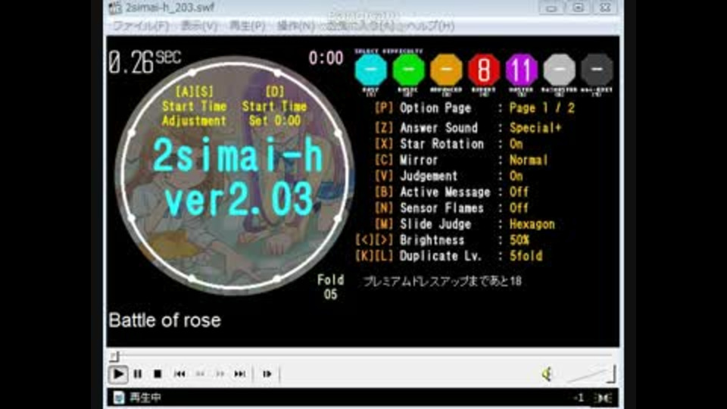Click the Page 1 / 2 value
Screen dimensions: 727x409
pyautogui.click(x=542, y=108)
